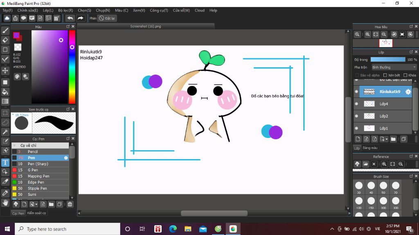The width and height of the screenshot is (419, 235).
Task: Choose the Magic Wand tool
Action: pyautogui.click(x=5, y=132)
